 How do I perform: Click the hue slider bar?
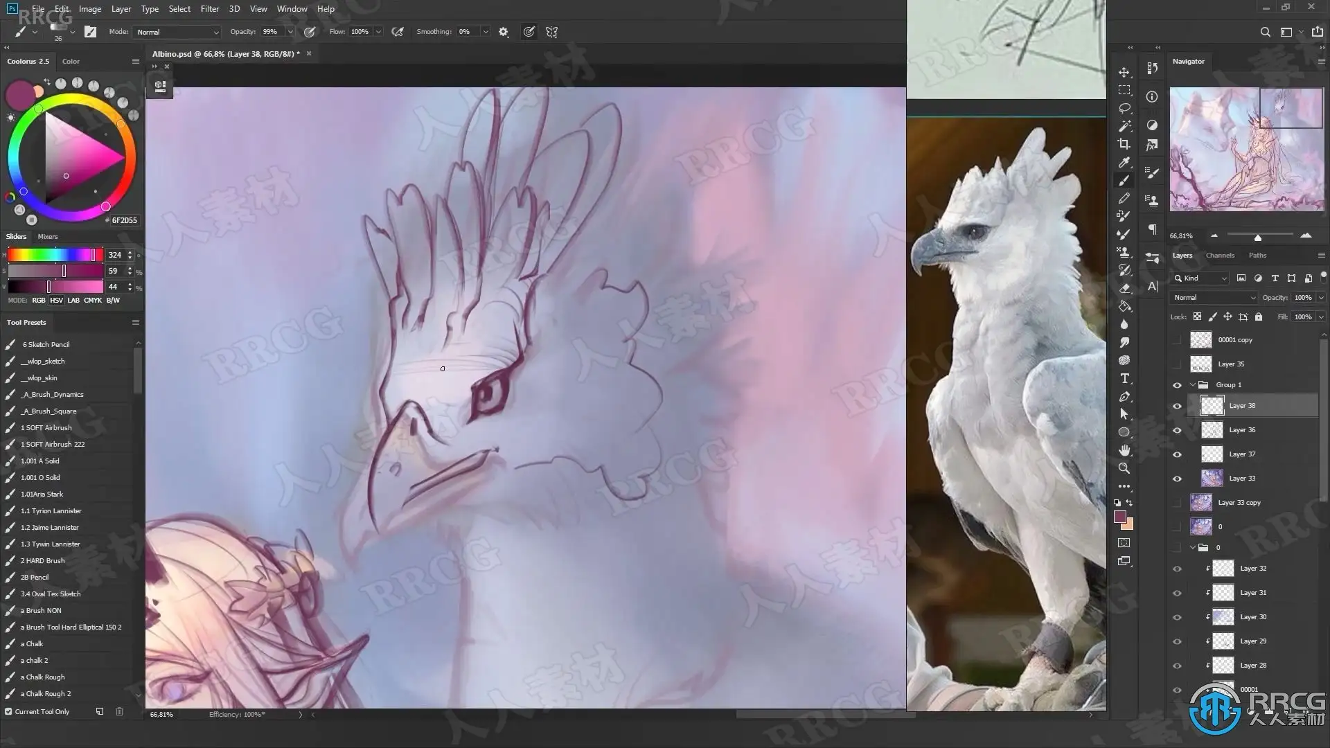pyautogui.click(x=54, y=255)
